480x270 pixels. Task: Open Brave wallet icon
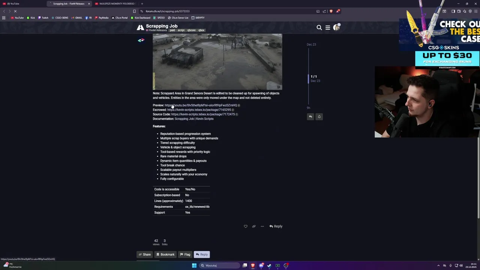coord(459,11)
